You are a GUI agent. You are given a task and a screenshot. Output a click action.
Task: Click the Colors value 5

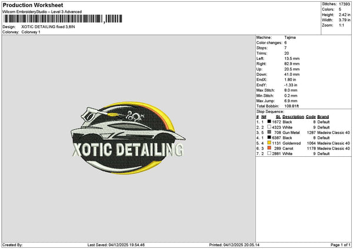pyautogui.click(x=340, y=9)
